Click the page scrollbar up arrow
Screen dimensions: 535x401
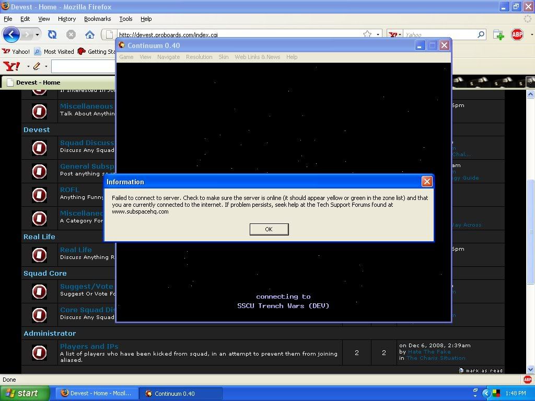tap(530, 94)
